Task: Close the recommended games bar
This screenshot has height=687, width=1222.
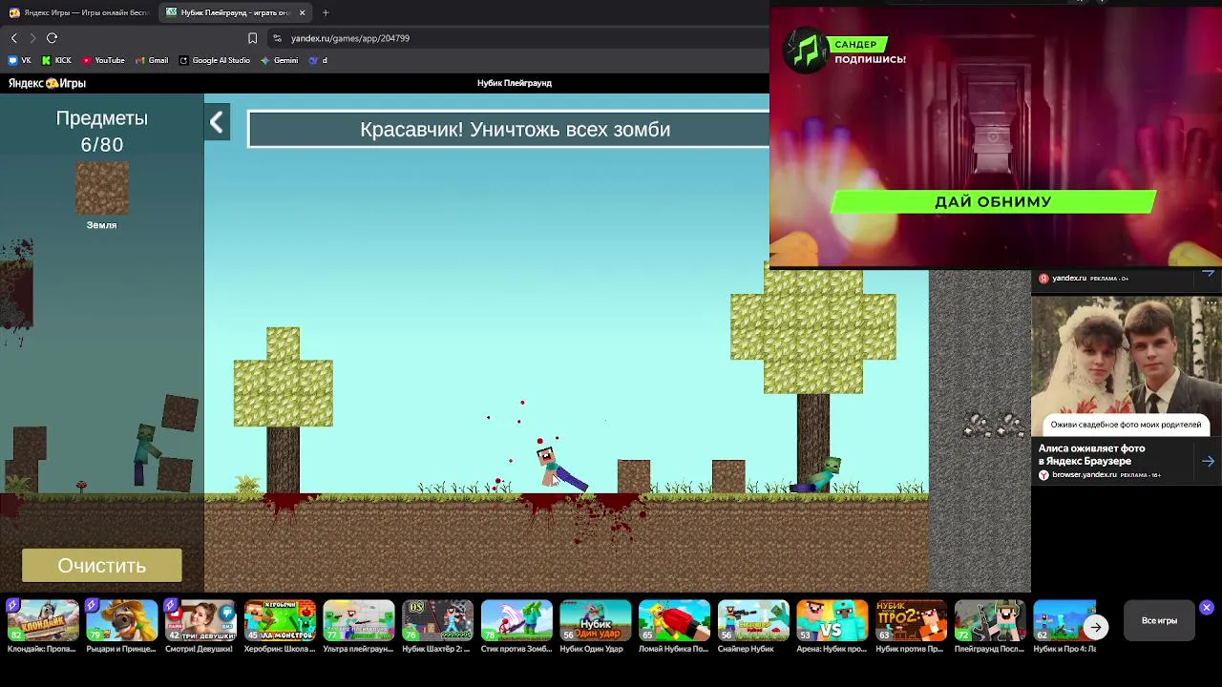Action: point(1207,607)
